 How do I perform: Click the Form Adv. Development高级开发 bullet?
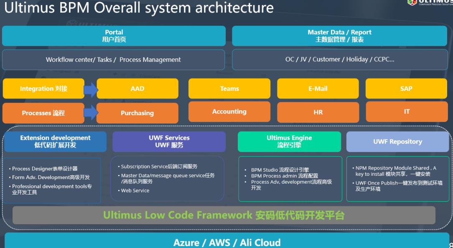point(49,177)
